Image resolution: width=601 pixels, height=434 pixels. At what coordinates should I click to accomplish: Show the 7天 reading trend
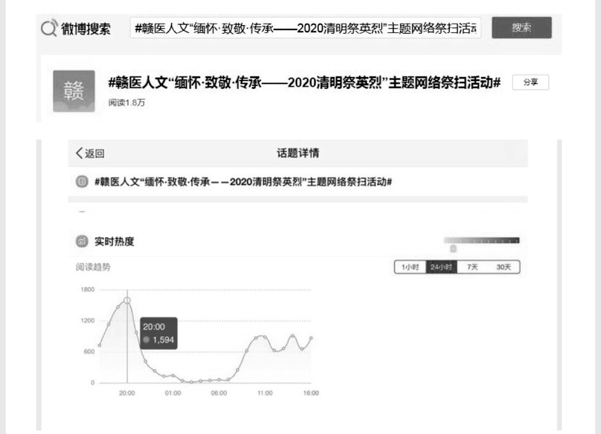[472, 267]
